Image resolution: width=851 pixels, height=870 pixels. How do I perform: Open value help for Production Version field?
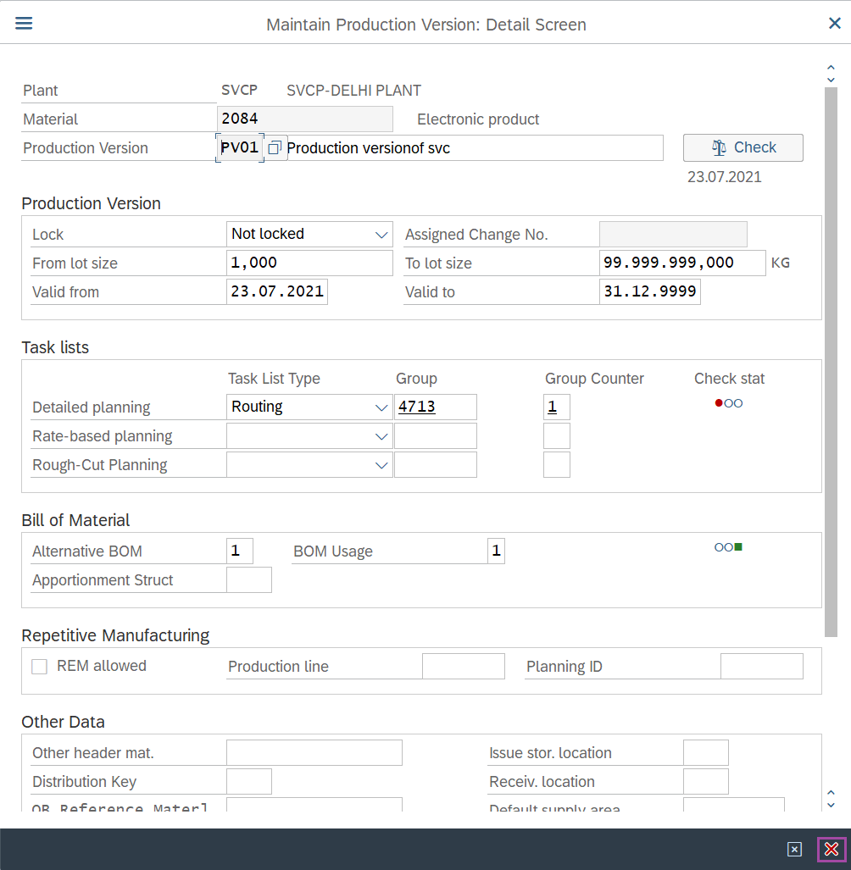click(275, 148)
